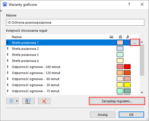The height and width of the screenshot is (121, 149).
Task: Click the Archicad logo in the title bar
Action: pyautogui.click(x=5, y=4)
